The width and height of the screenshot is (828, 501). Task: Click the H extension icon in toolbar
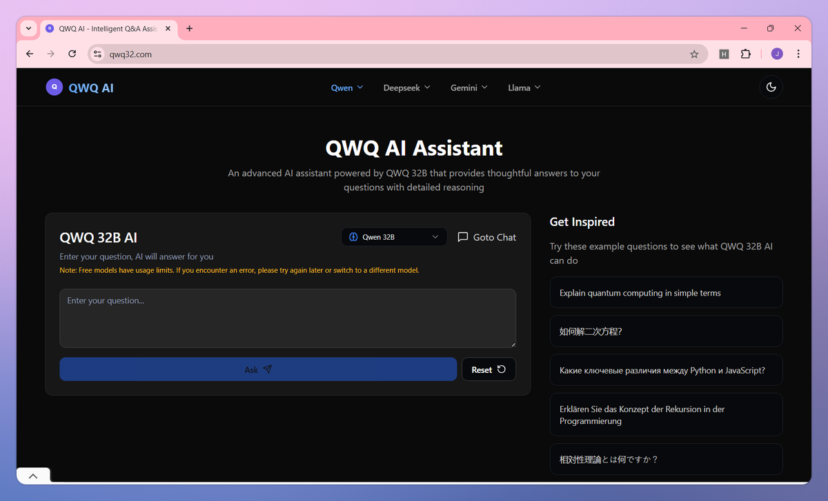(724, 54)
